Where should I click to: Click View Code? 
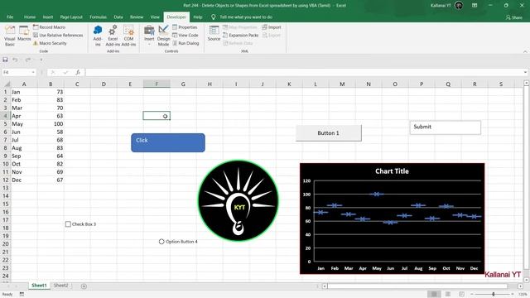click(x=185, y=35)
